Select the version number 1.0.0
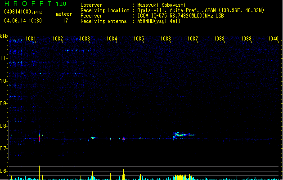 (61, 4)
